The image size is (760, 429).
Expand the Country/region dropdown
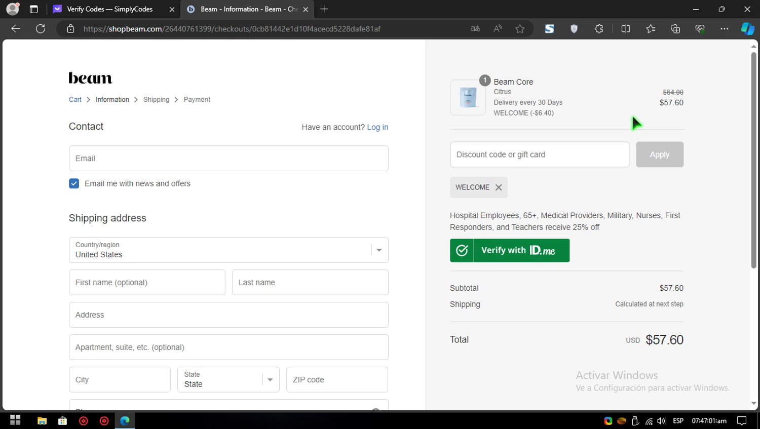(229, 250)
